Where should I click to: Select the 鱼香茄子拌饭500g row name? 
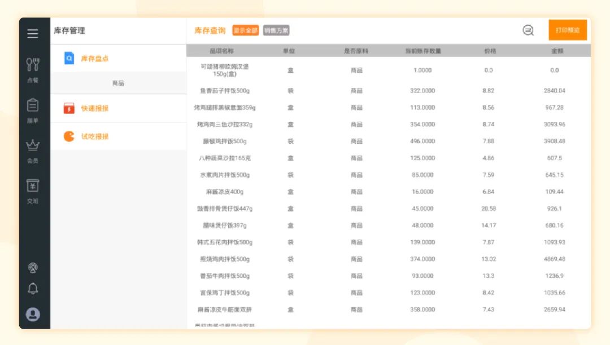point(225,91)
